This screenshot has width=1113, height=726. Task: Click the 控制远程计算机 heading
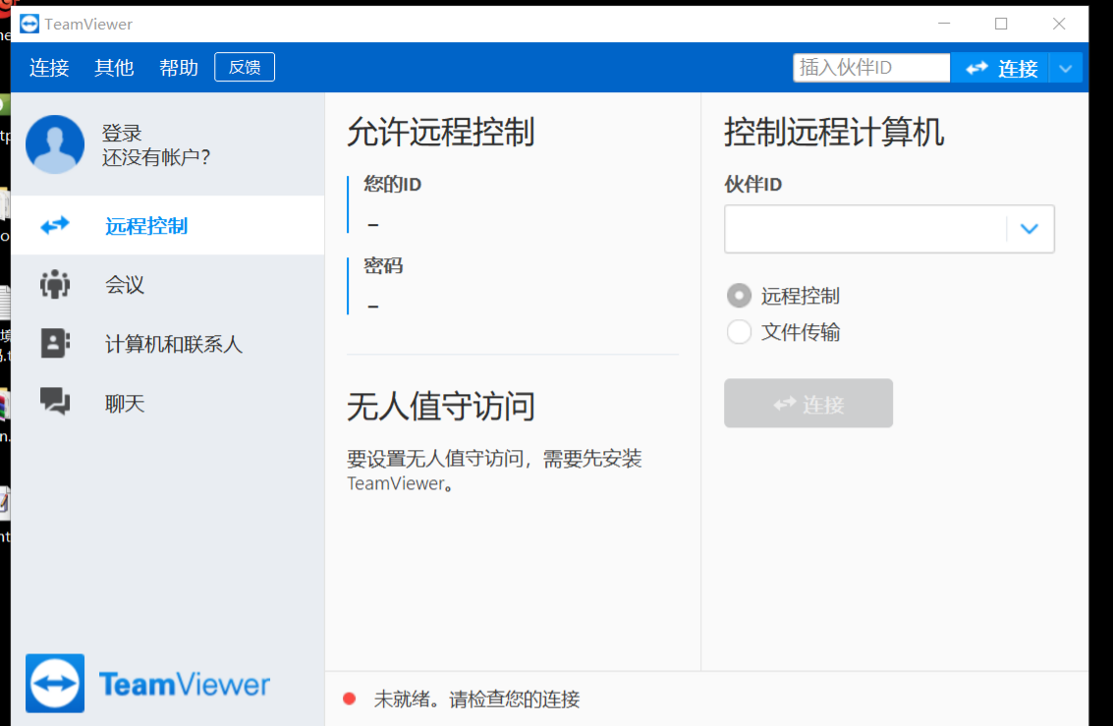point(834,133)
